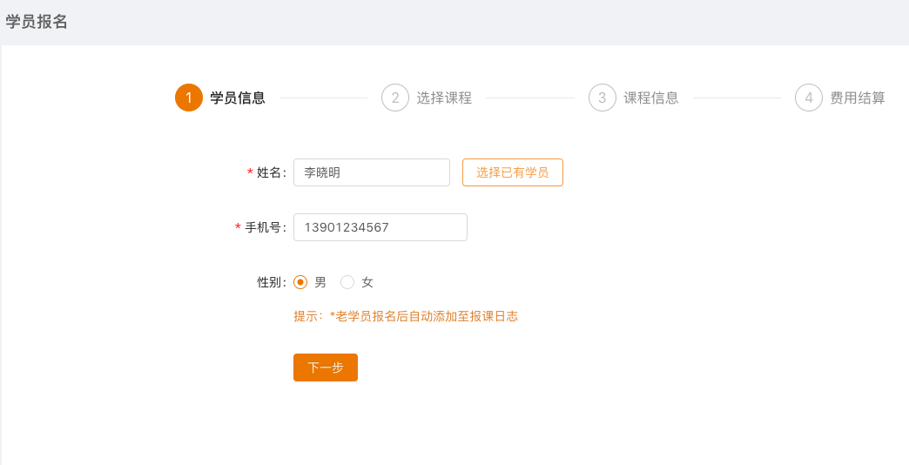Image resolution: width=909 pixels, height=465 pixels.
Task: Click the 选择已有学员 button
Action: coord(513,172)
